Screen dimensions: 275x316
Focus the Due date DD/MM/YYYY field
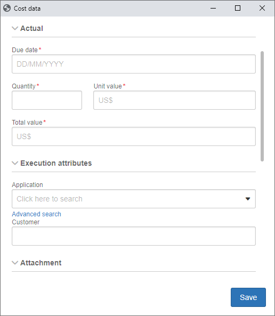pos(134,64)
